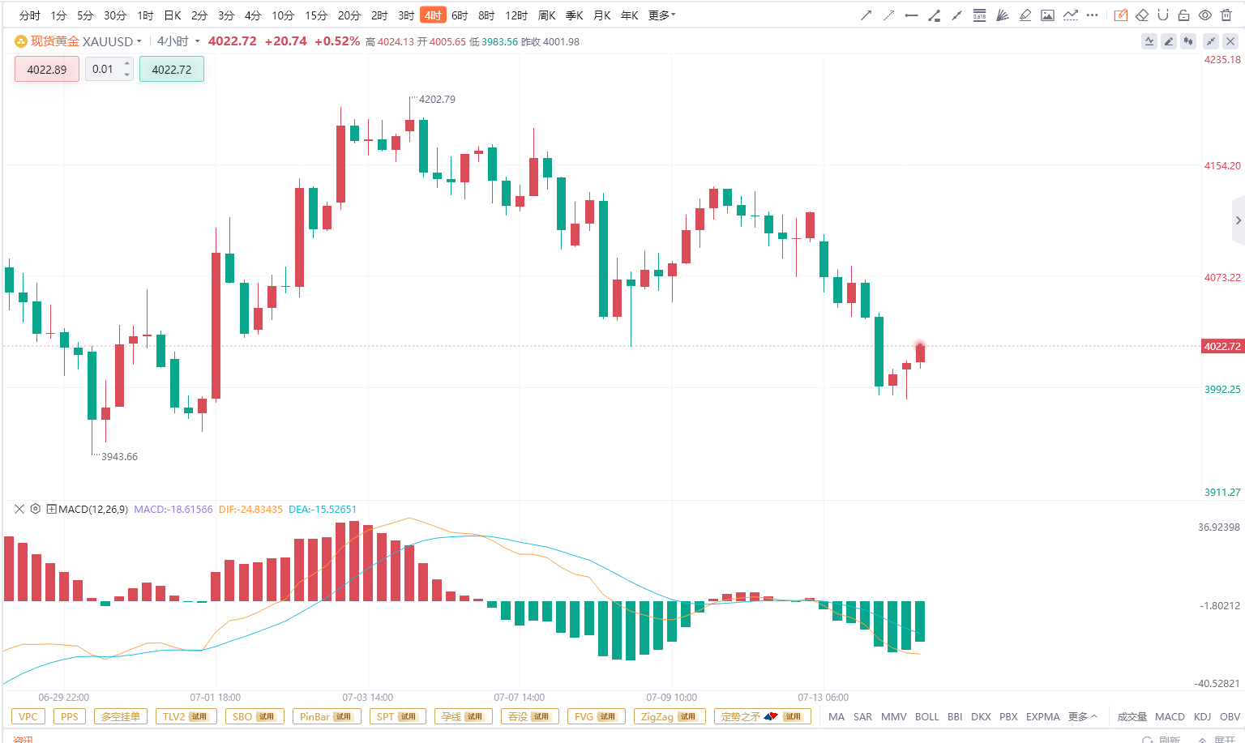Open the 更多 timeframe dropdown at top

[x=661, y=15]
